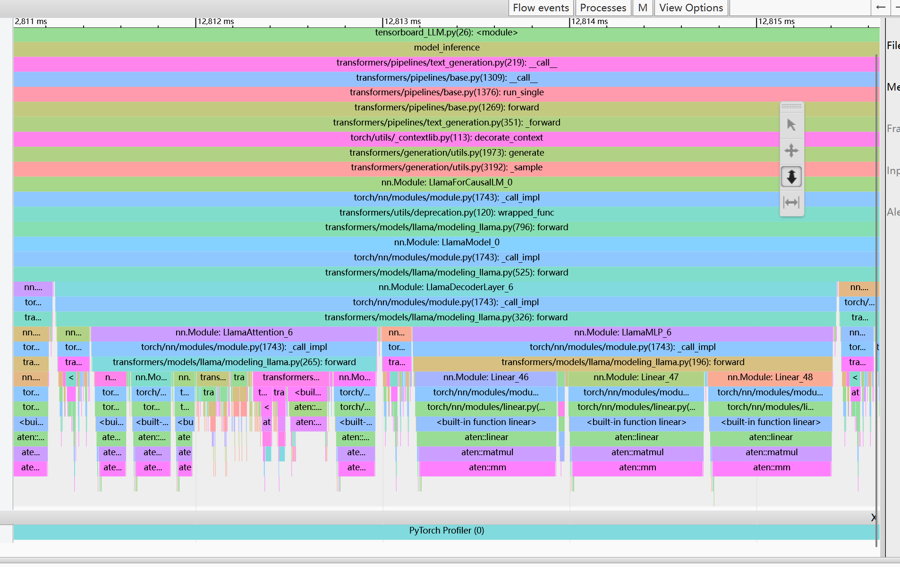Click the M metadata button
This screenshot has height=567, width=900.
643,8
